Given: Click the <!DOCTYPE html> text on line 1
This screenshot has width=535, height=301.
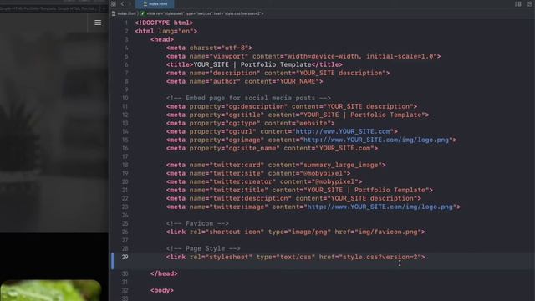Looking at the screenshot, I should point(164,23).
